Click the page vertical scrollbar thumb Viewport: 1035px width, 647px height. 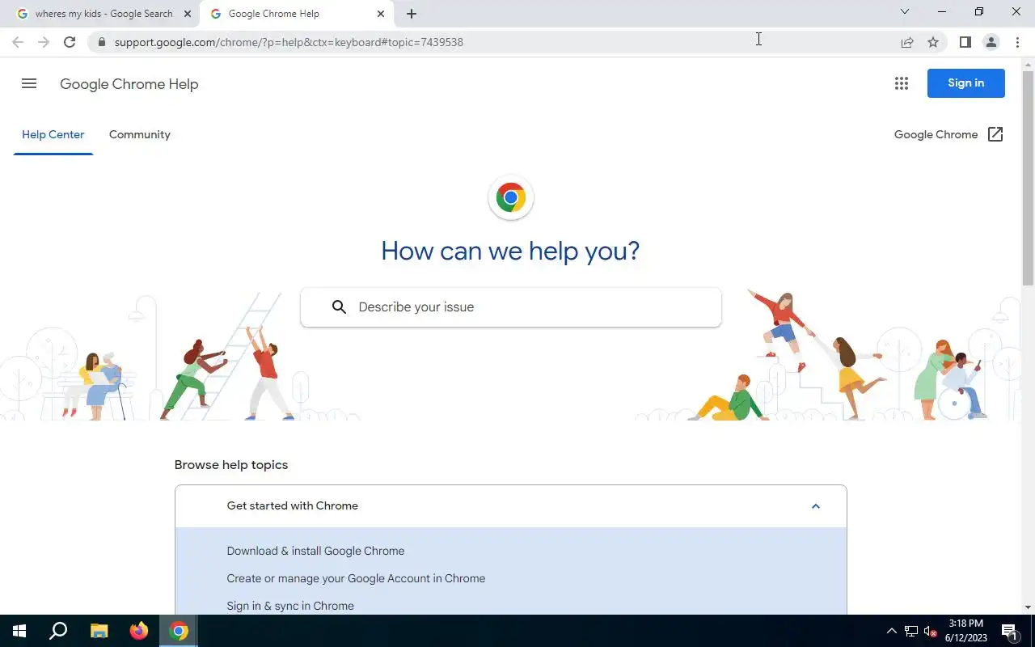(x=1028, y=178)
